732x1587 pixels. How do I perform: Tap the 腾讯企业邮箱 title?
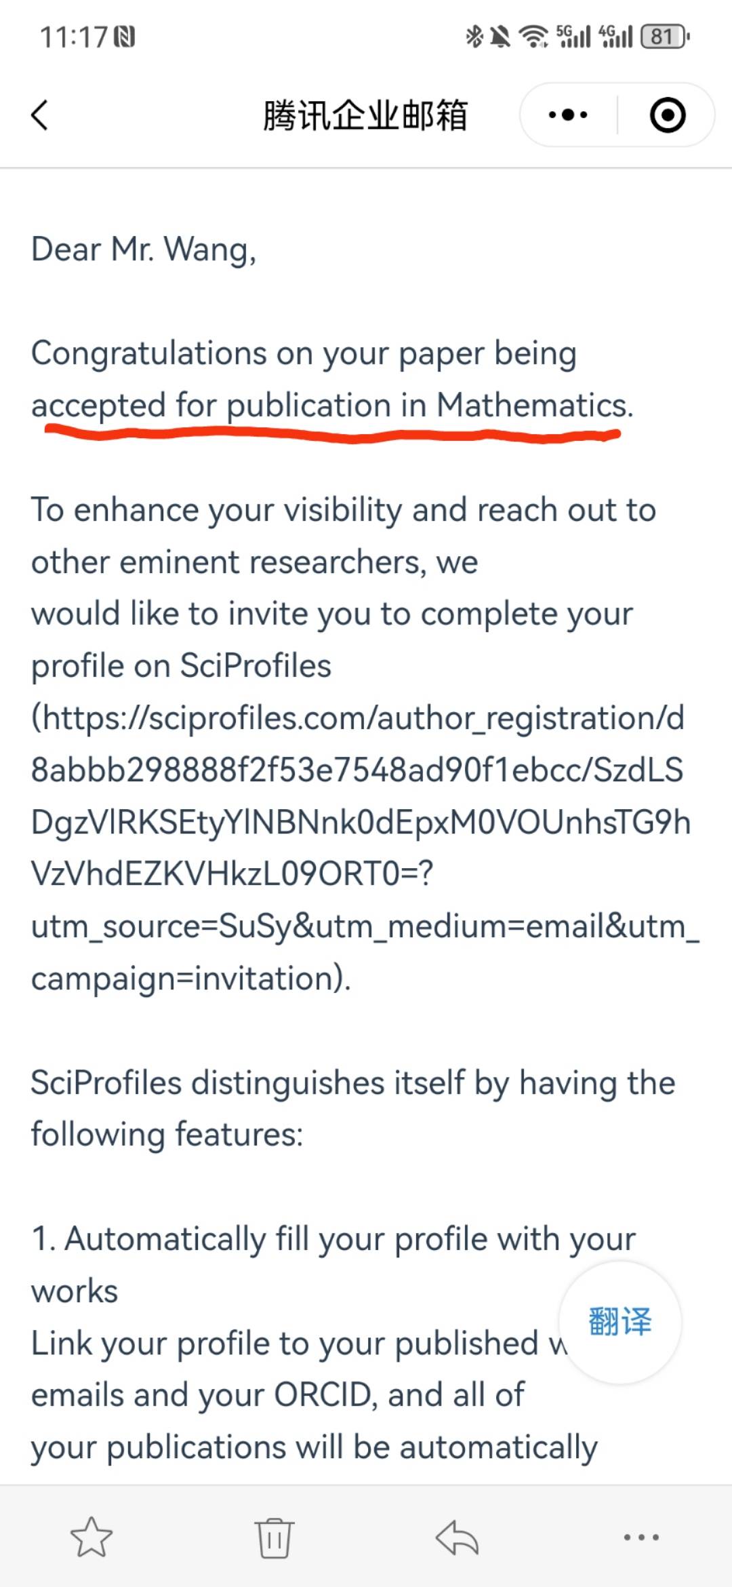coord(366,115)
